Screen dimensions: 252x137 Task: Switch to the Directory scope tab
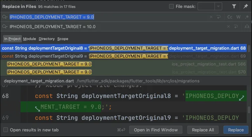(47, 39)
